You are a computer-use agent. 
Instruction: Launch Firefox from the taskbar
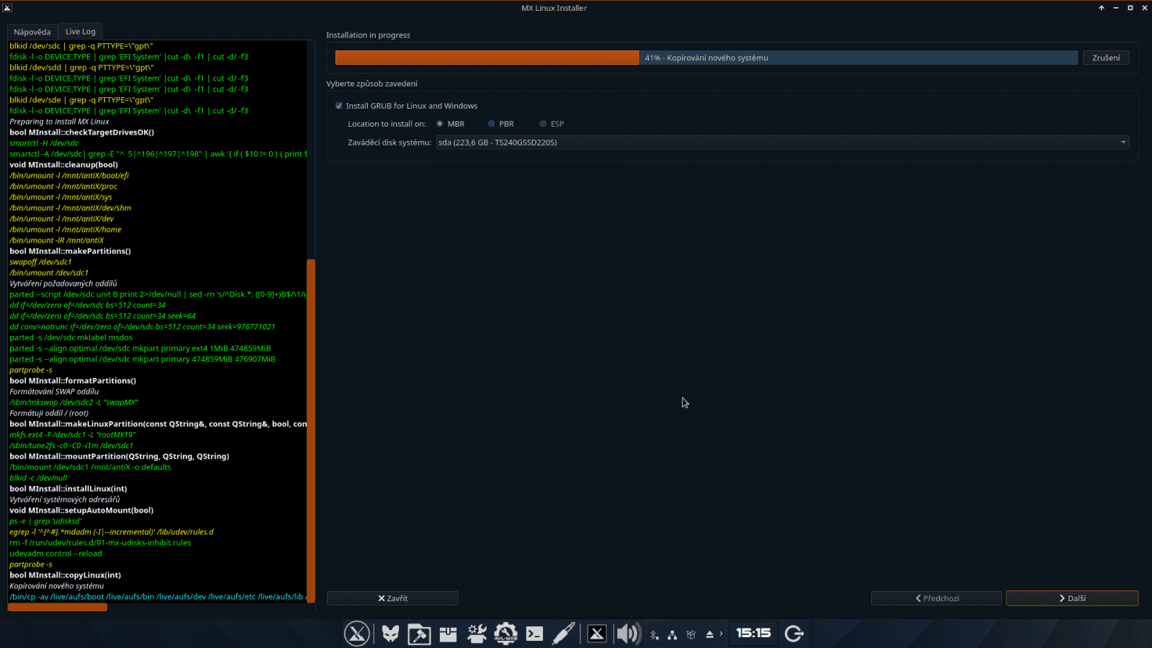point(391,634)
